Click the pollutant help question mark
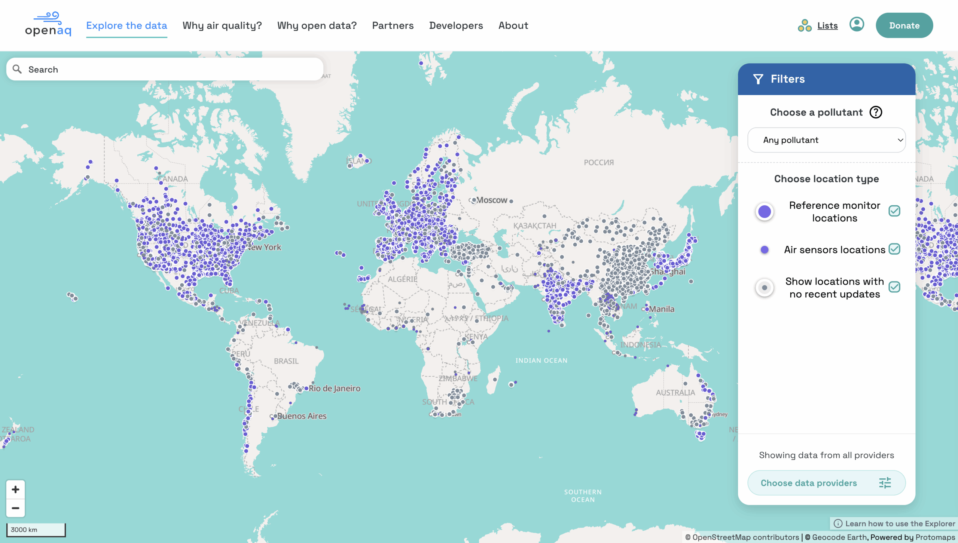Screen dimensions: 958x543 [x=876, y=112]
